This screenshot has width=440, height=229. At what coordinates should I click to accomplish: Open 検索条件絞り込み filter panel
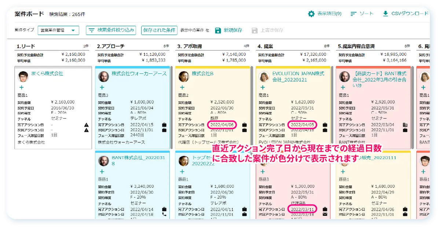point(111,30)
